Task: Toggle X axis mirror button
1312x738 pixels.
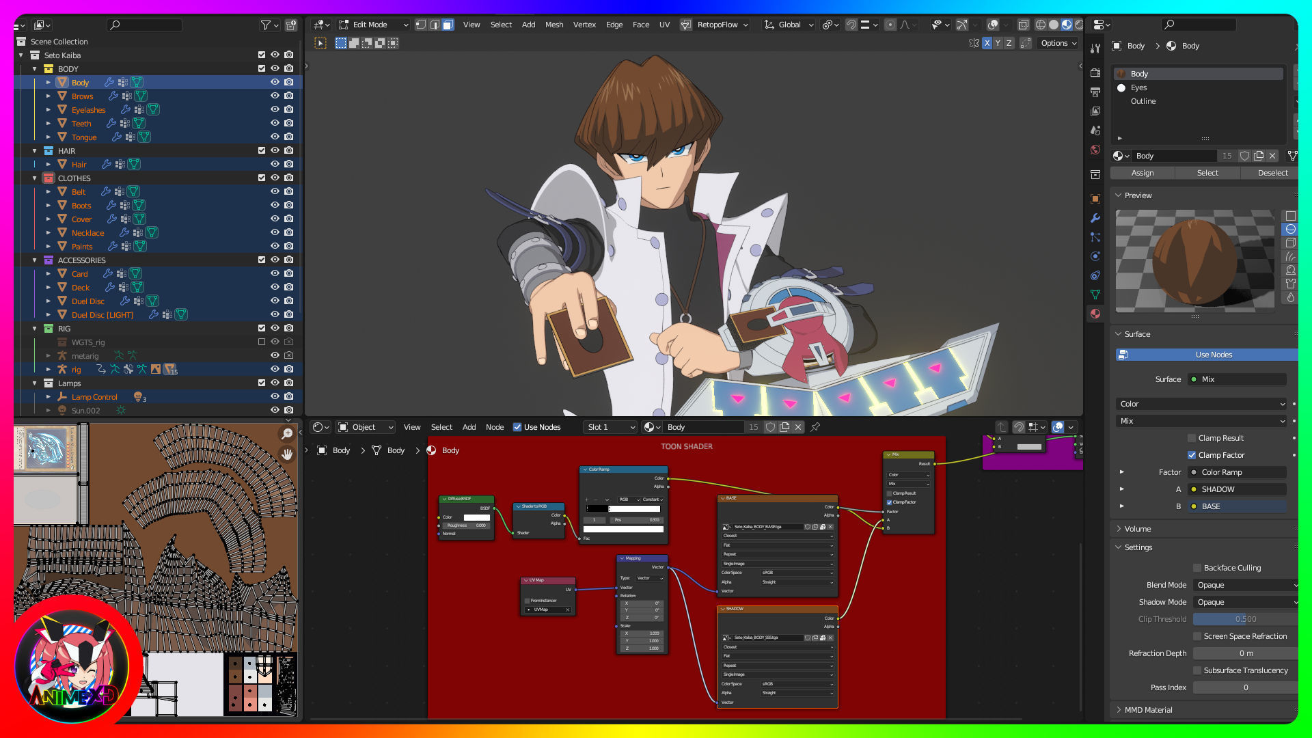Action: [987, 43]
